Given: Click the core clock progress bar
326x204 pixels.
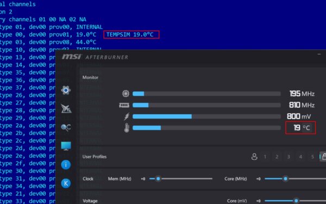Looking at the screenshot, I should click(206, 94).
